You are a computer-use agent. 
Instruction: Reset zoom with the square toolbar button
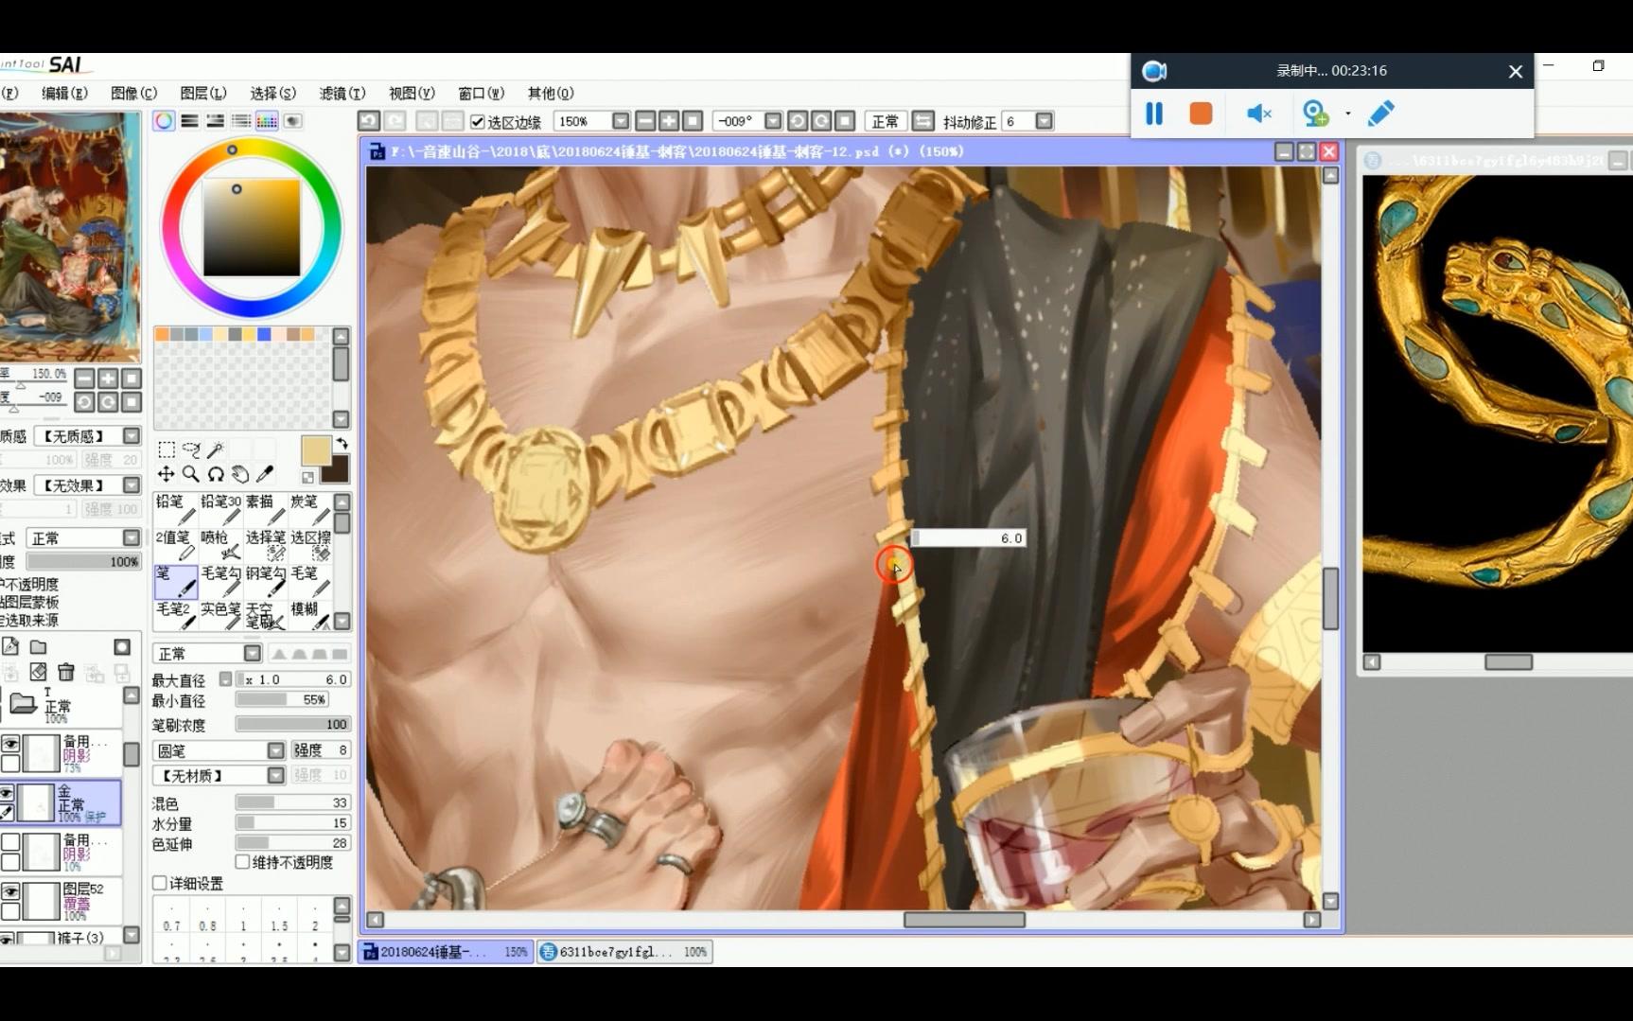[x=693, y=121]
